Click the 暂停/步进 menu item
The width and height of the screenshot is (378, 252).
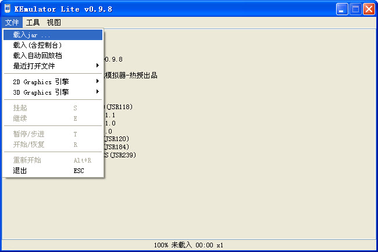(53, 134)
